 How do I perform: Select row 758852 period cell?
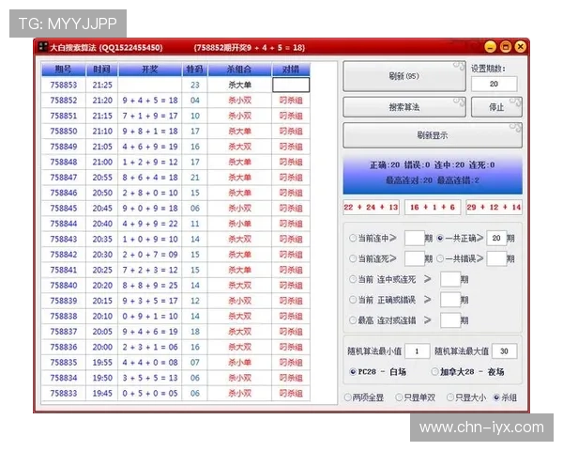(64, 101)
